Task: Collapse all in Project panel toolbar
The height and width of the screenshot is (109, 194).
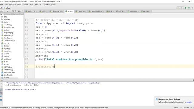Action: tap(16, 11)
